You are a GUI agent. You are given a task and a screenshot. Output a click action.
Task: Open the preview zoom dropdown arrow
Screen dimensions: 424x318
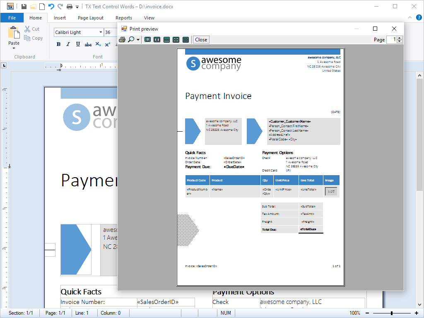(138, 40)
